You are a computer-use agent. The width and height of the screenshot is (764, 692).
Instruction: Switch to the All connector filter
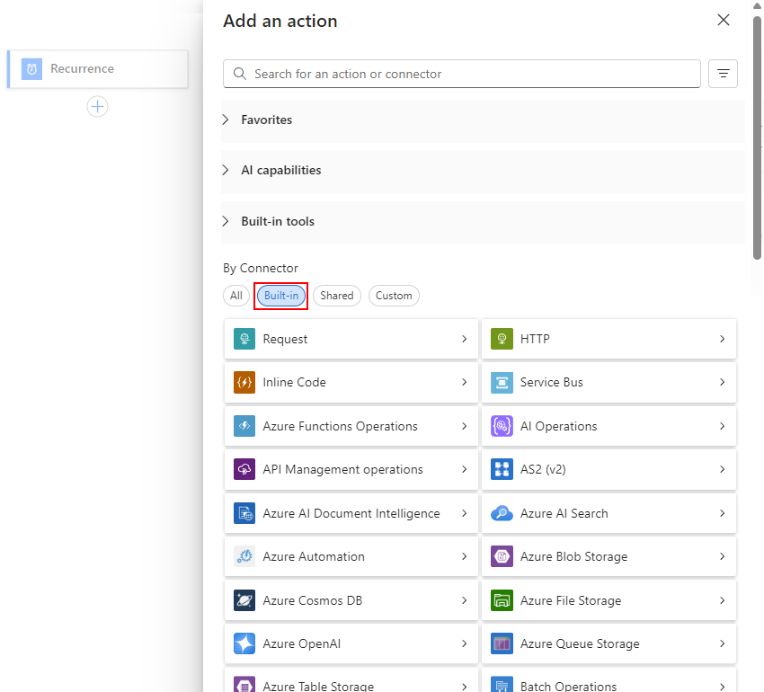tap(235, 296)
